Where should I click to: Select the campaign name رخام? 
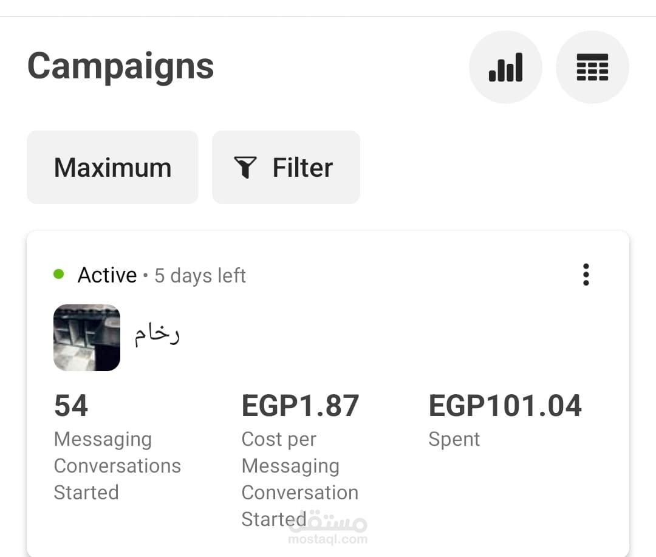pos(157,335)
